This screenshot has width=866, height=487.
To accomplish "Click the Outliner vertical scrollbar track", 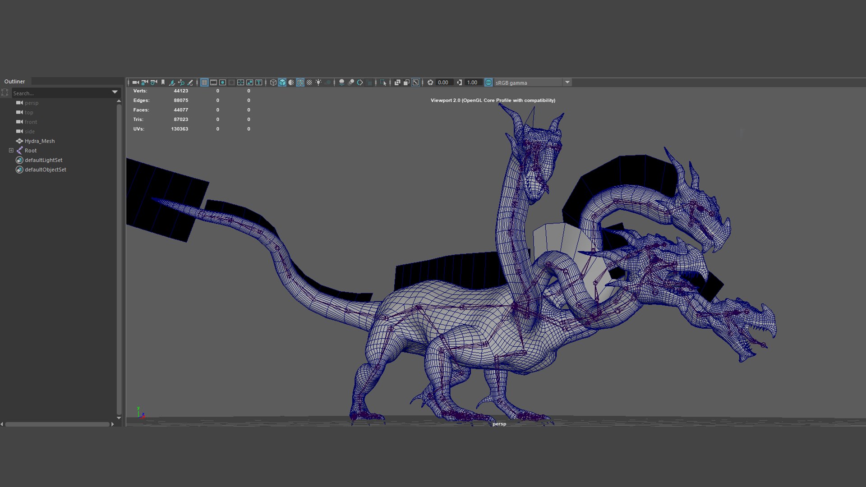I will coord(119,259).
